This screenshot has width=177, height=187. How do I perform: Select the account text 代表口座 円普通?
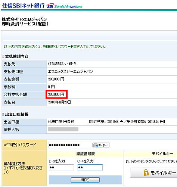tap(61, 122)
